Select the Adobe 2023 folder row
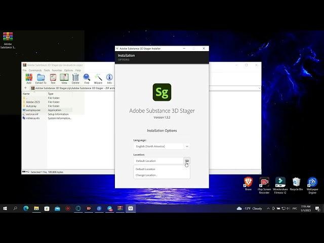324x243 pixels. pyautogui.click(x=47, y=102)
